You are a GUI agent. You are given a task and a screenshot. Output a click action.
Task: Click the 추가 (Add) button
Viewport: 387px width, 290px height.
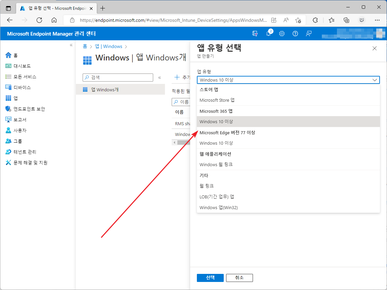182,78
